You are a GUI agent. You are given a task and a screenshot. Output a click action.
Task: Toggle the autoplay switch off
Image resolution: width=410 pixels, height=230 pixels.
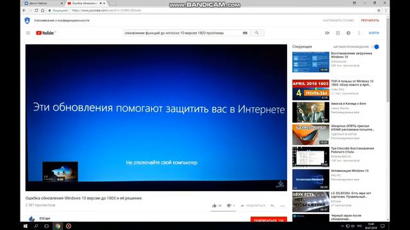click(375, 47)
